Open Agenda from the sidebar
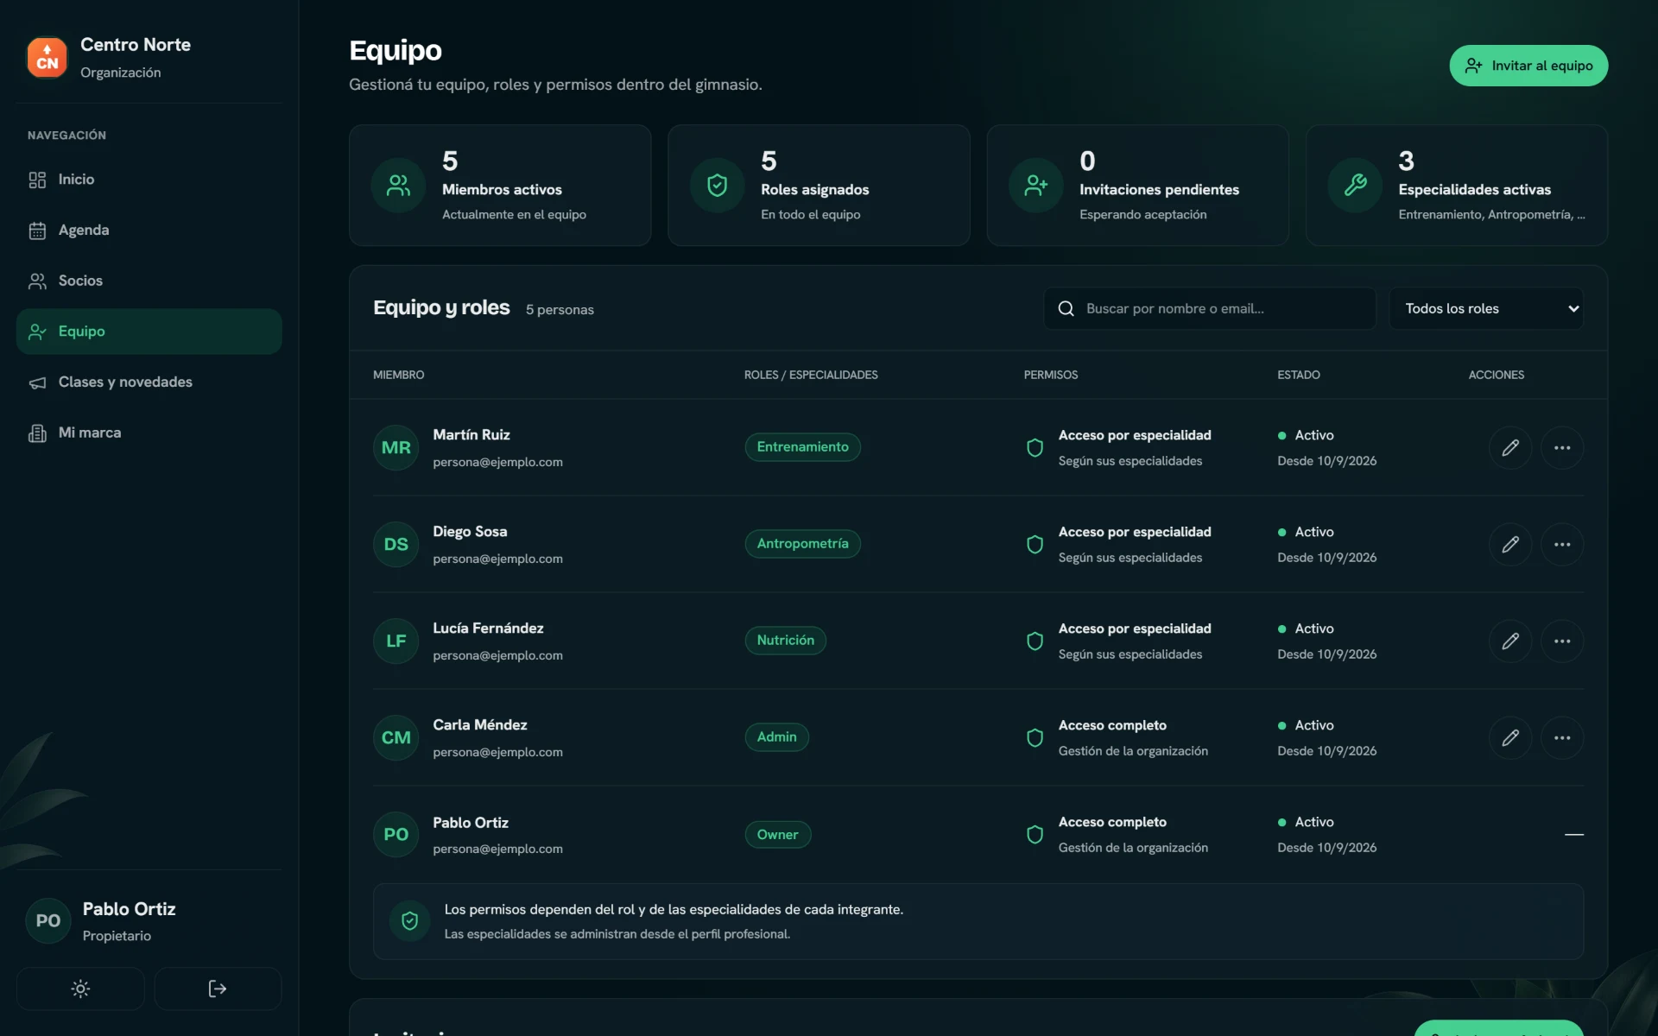This screenshot has height=1036, width=1658. coord(149,231)
